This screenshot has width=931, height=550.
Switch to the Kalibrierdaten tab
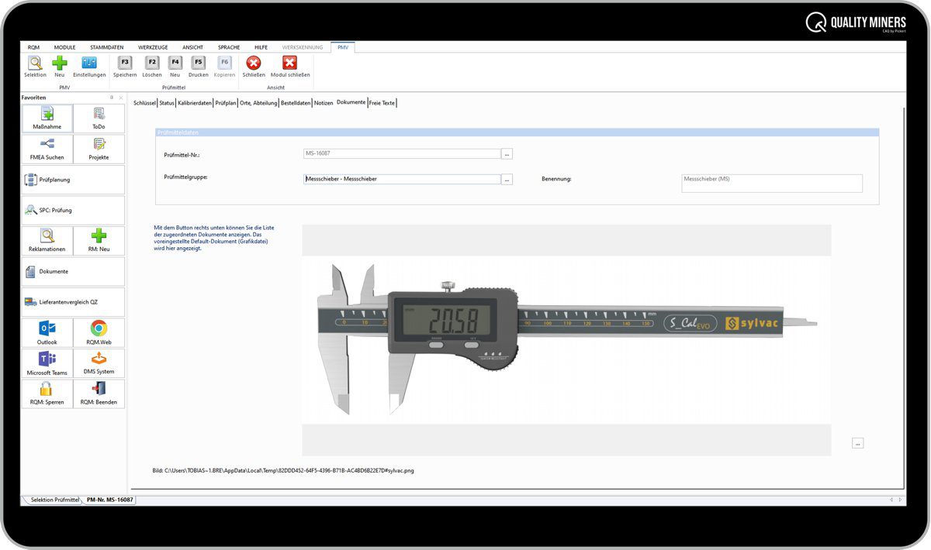point(195,102)
